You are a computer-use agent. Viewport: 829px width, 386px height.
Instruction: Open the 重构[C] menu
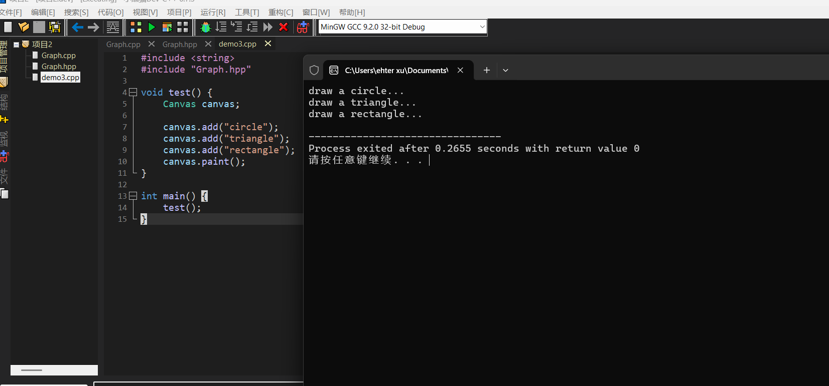pyautogui.click(x=281, y=12)
